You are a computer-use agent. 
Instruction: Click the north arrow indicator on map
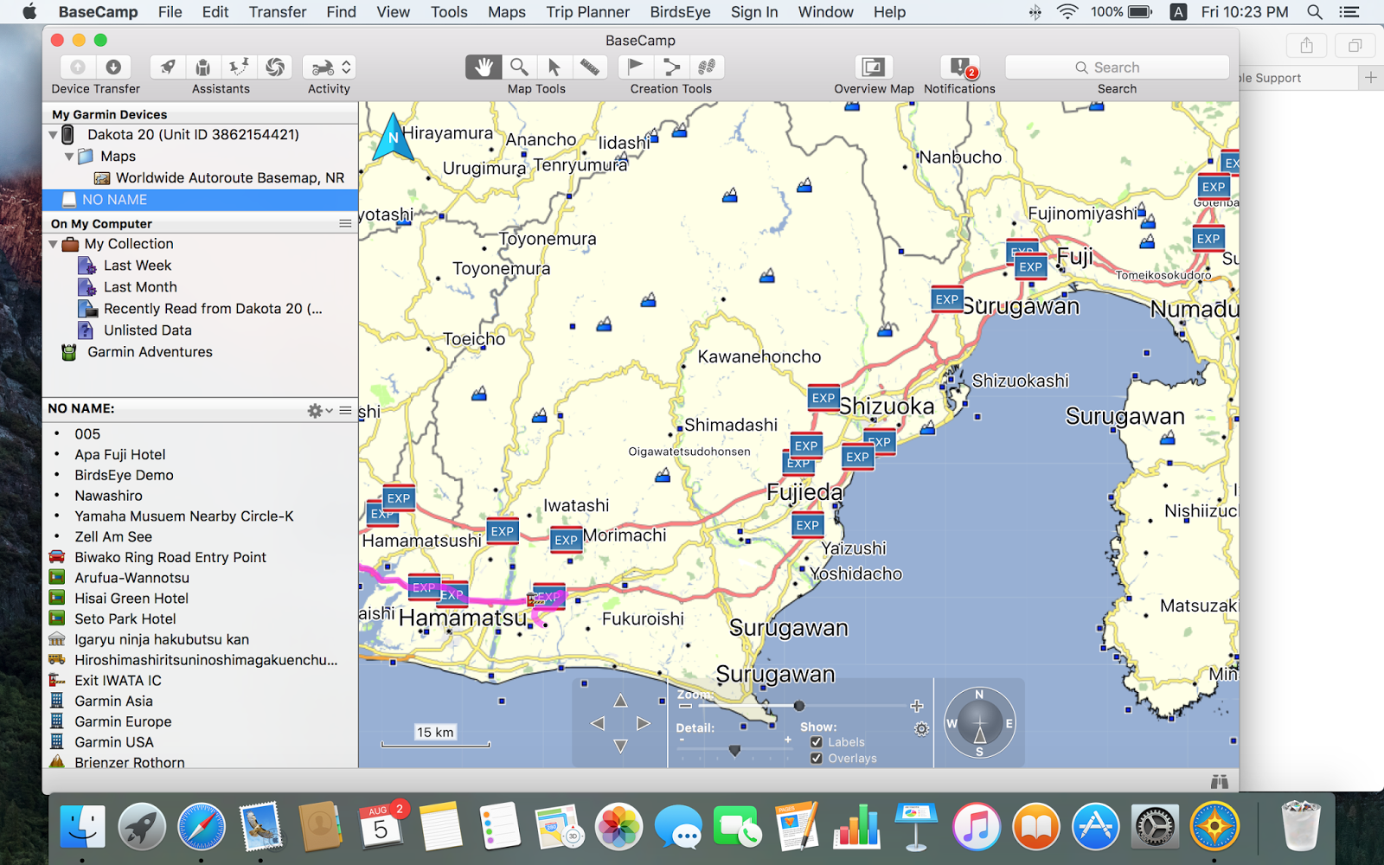click(x=393, y=137)
